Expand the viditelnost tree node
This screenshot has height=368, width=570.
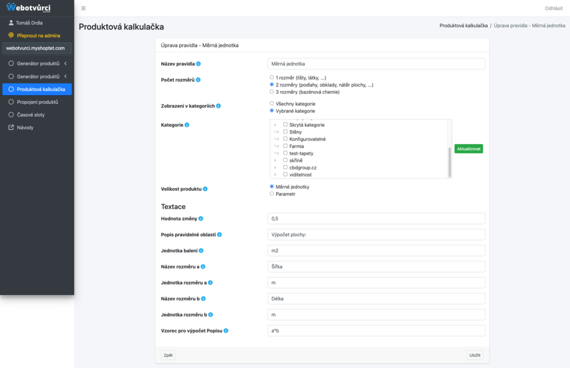click(275, 175)
